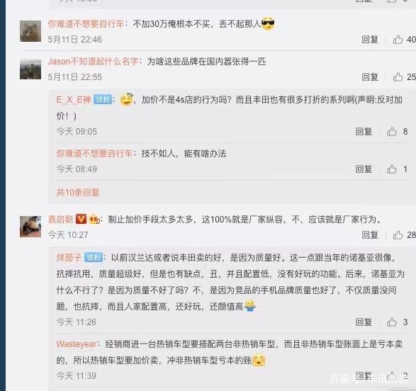
Task: Like 烊茄子's reply about 诺基亚
Action: click(392, 322)
